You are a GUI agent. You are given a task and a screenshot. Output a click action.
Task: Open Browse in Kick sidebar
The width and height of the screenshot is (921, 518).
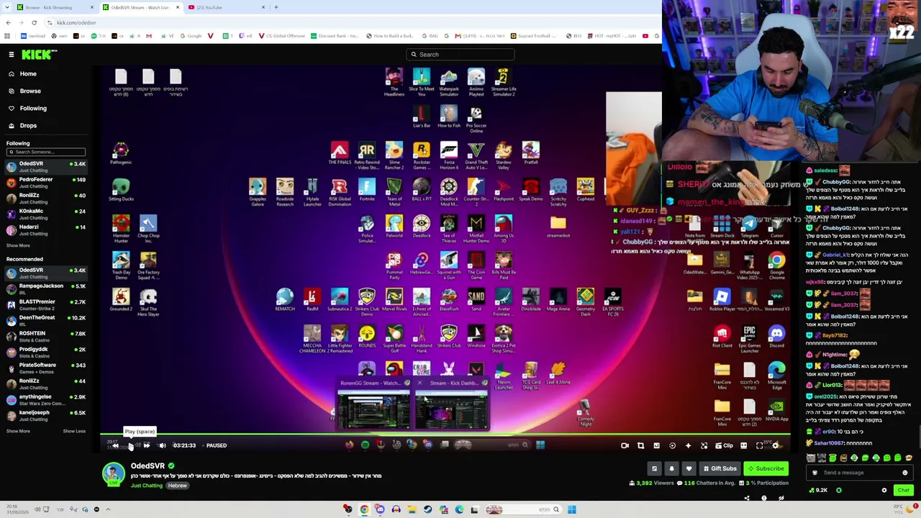click(x=30, y=91)
